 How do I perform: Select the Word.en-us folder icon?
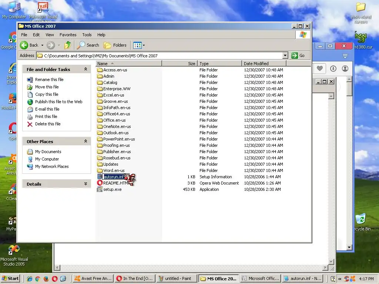pyautogui.click(x=100, y=170)
